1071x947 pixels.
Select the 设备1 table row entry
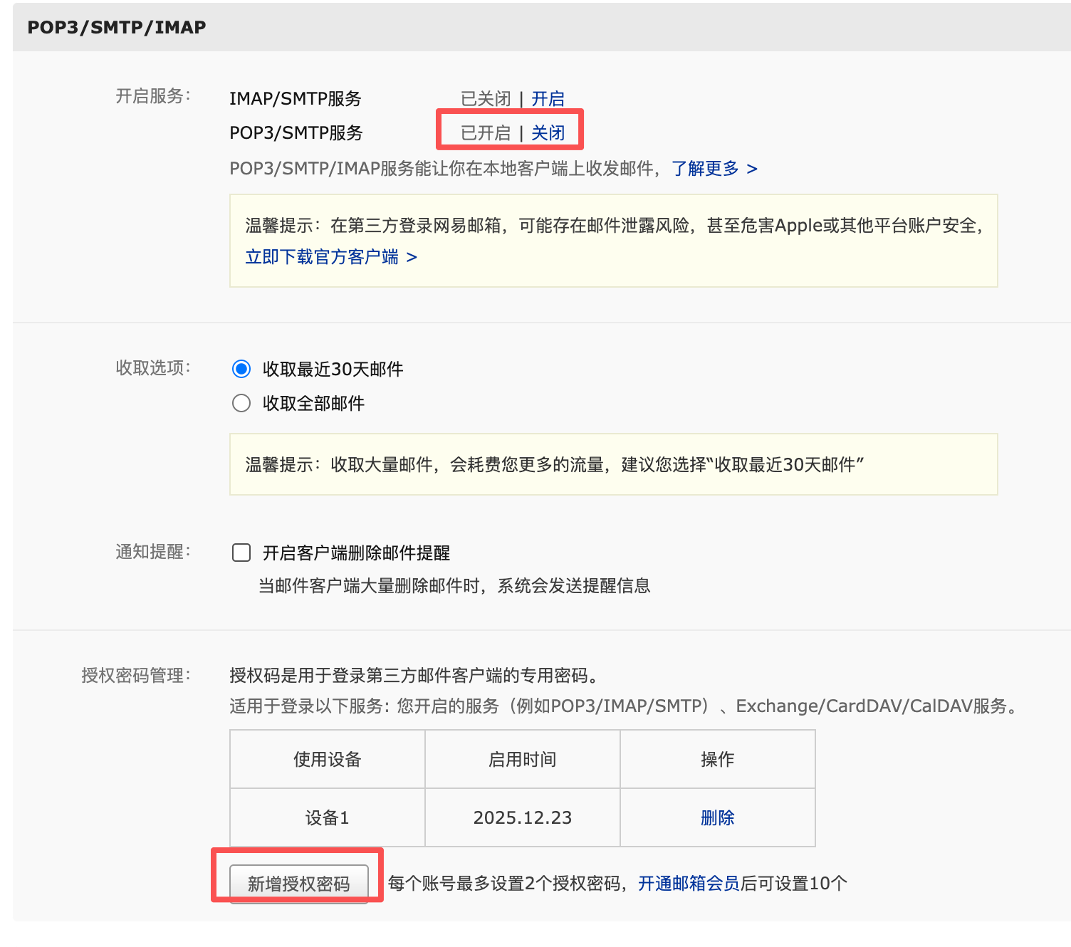pyautogui.click(x=326, y=817)
